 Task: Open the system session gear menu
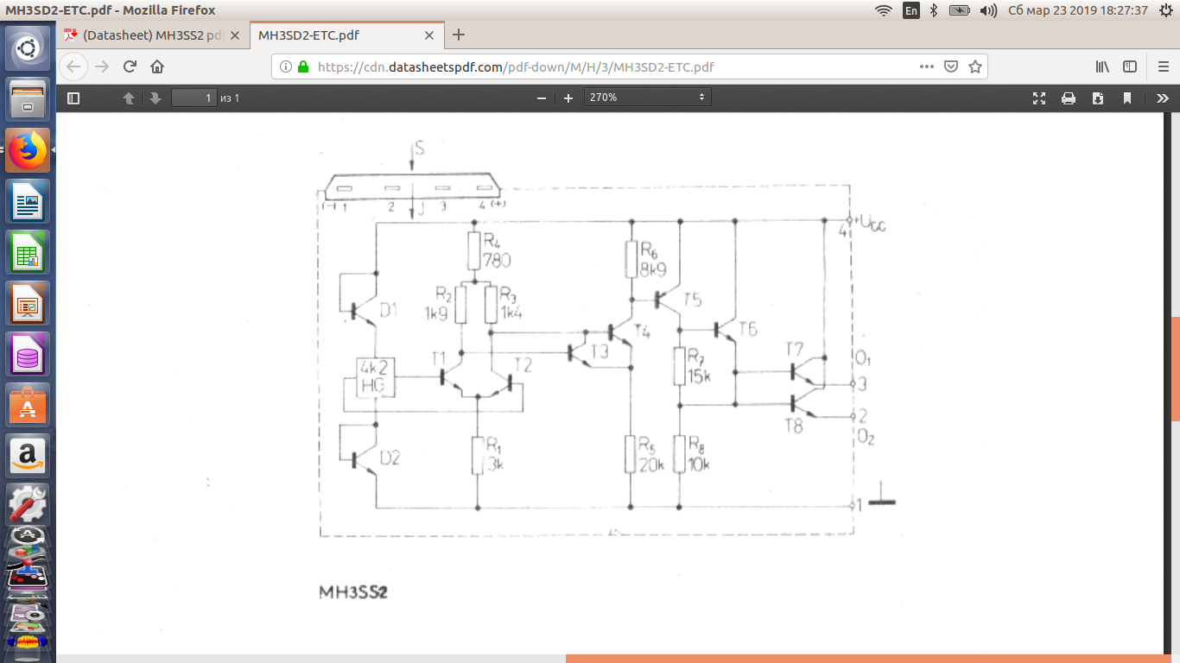pos(1165,10)
